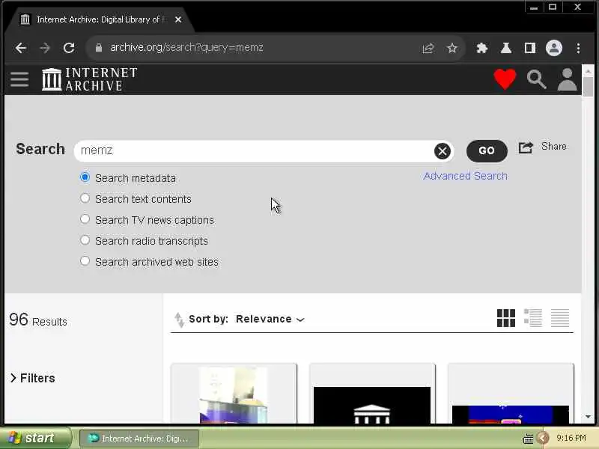
Task: Select Search TV news captions option
Action: point(85,219)
